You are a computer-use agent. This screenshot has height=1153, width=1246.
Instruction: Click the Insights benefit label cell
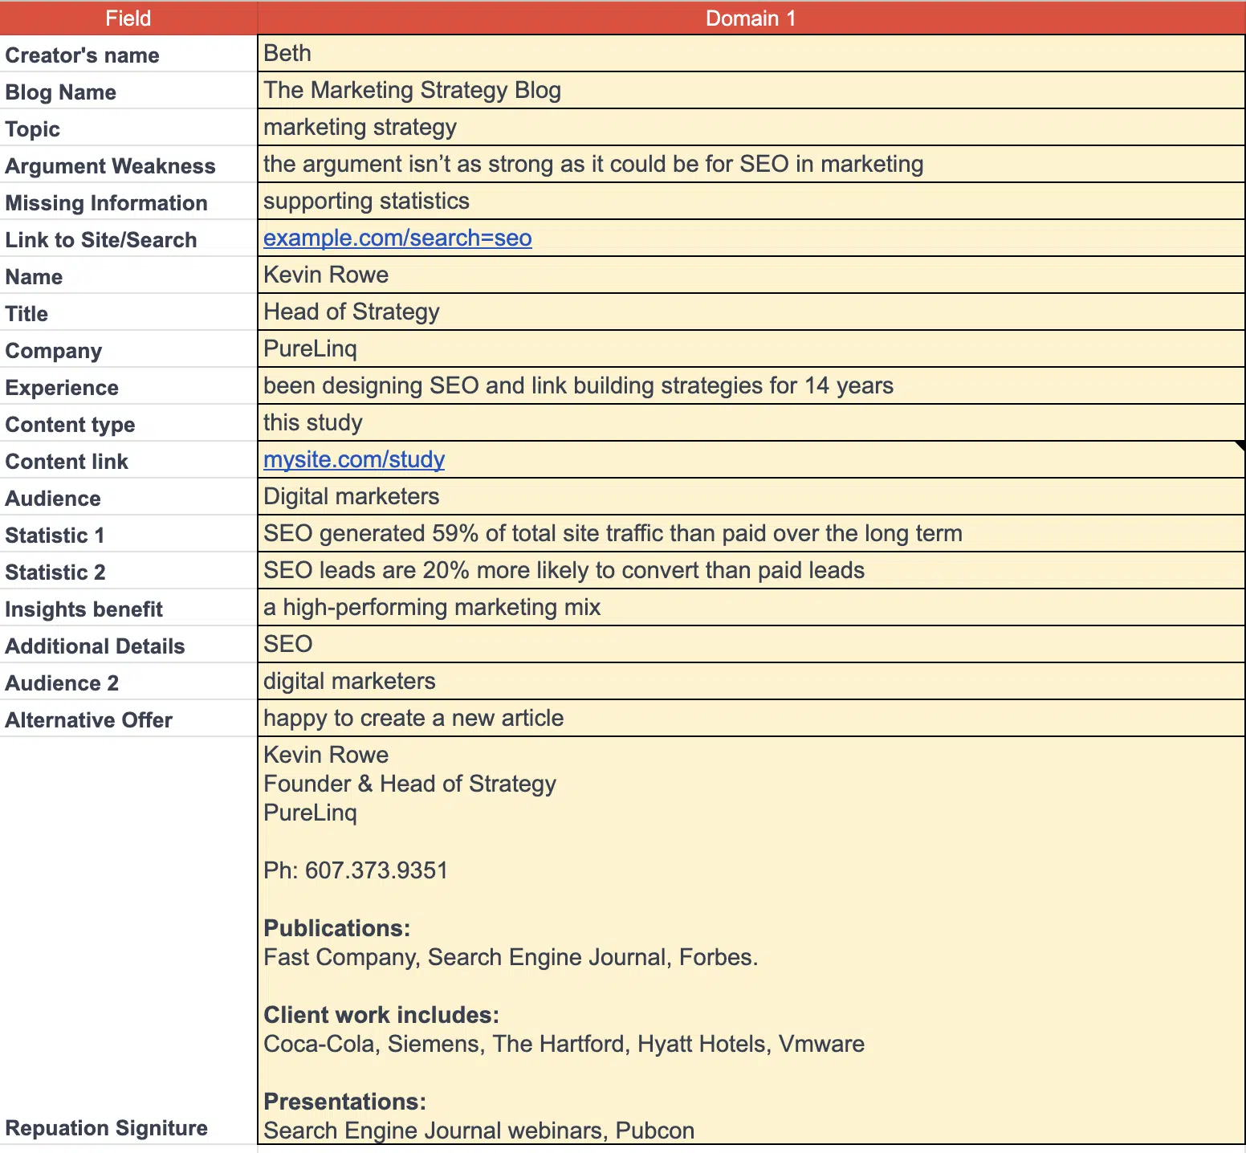[x=128, y=608]
